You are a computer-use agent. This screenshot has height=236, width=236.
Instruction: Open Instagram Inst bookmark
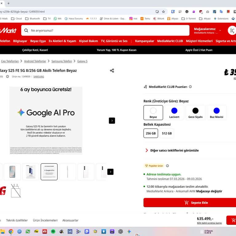133,18
